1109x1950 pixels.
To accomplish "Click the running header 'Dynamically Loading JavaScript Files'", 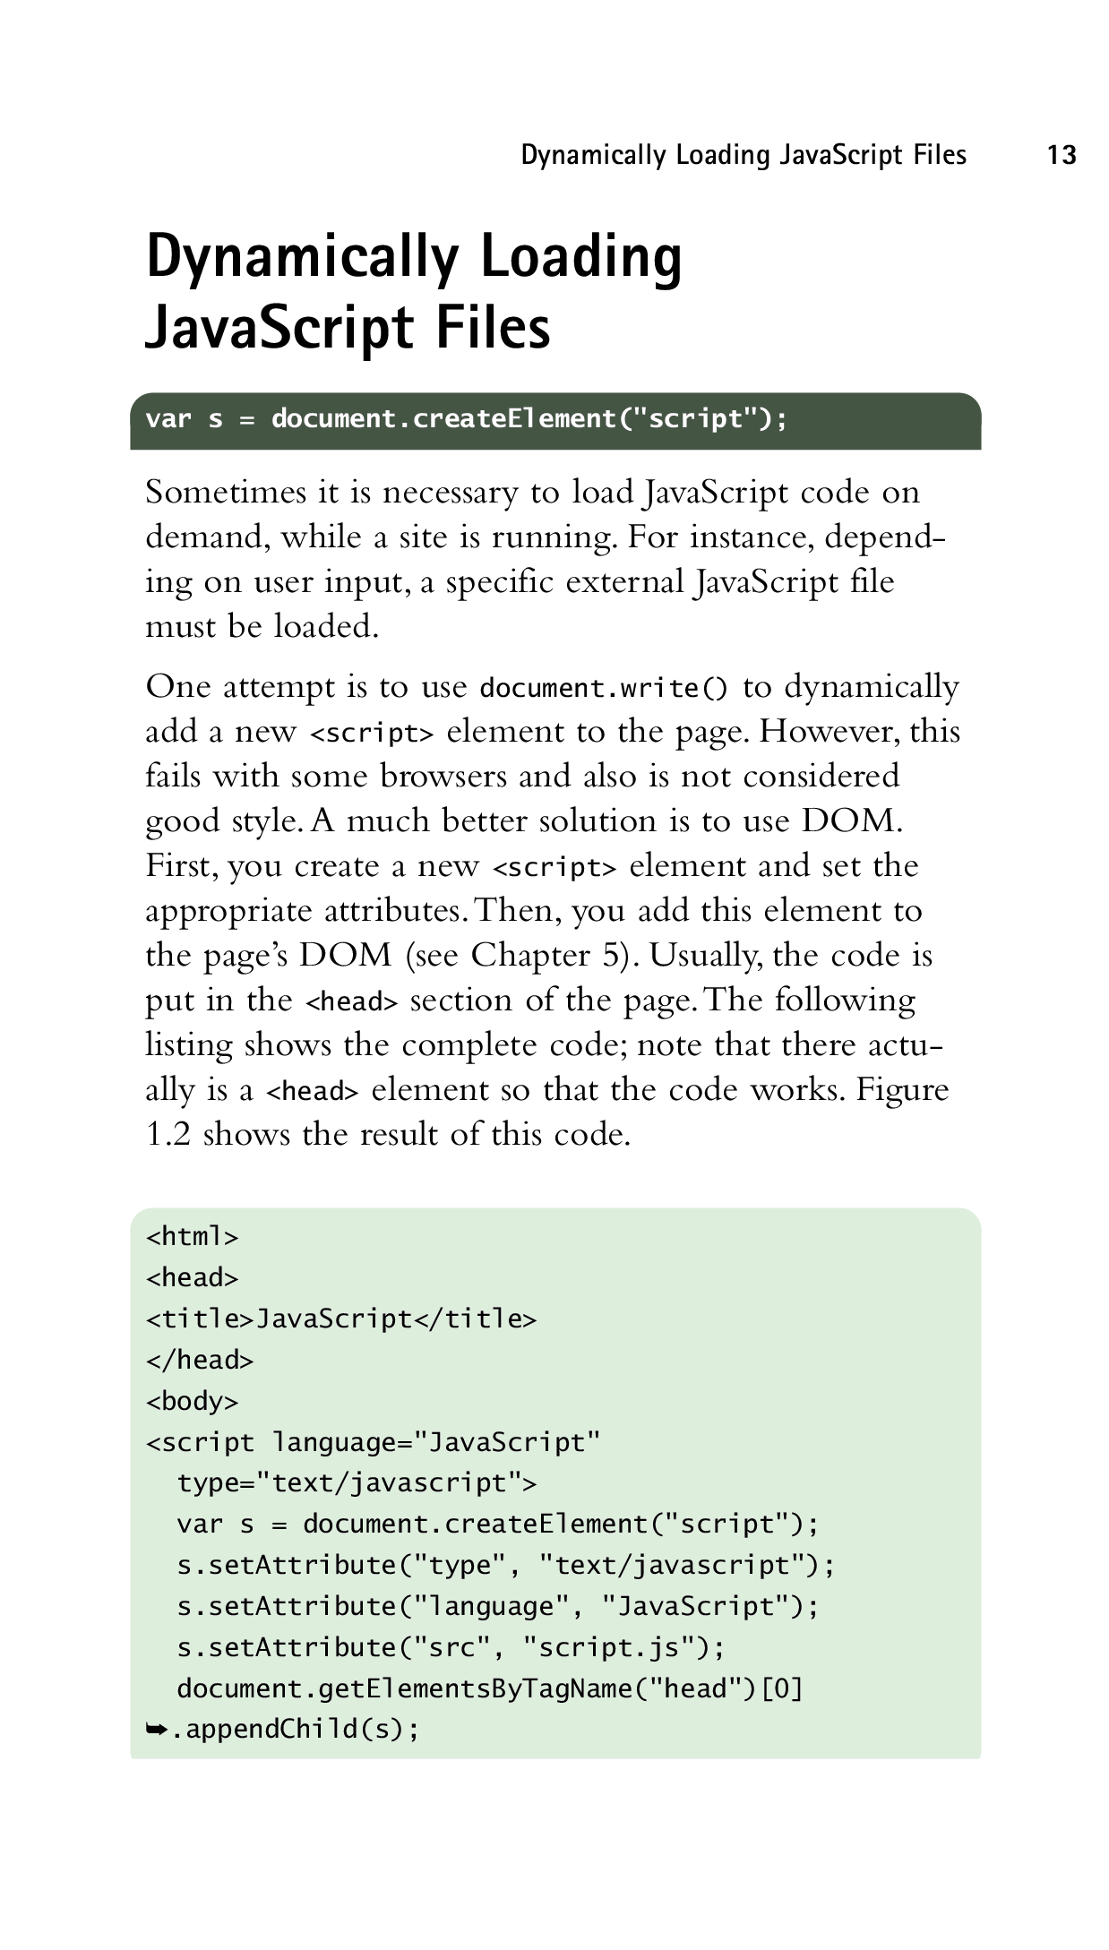I will click(744, 156).
